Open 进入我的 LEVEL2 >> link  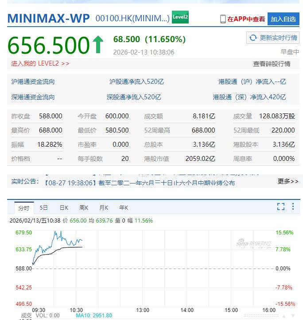click(x=40, y=63)
